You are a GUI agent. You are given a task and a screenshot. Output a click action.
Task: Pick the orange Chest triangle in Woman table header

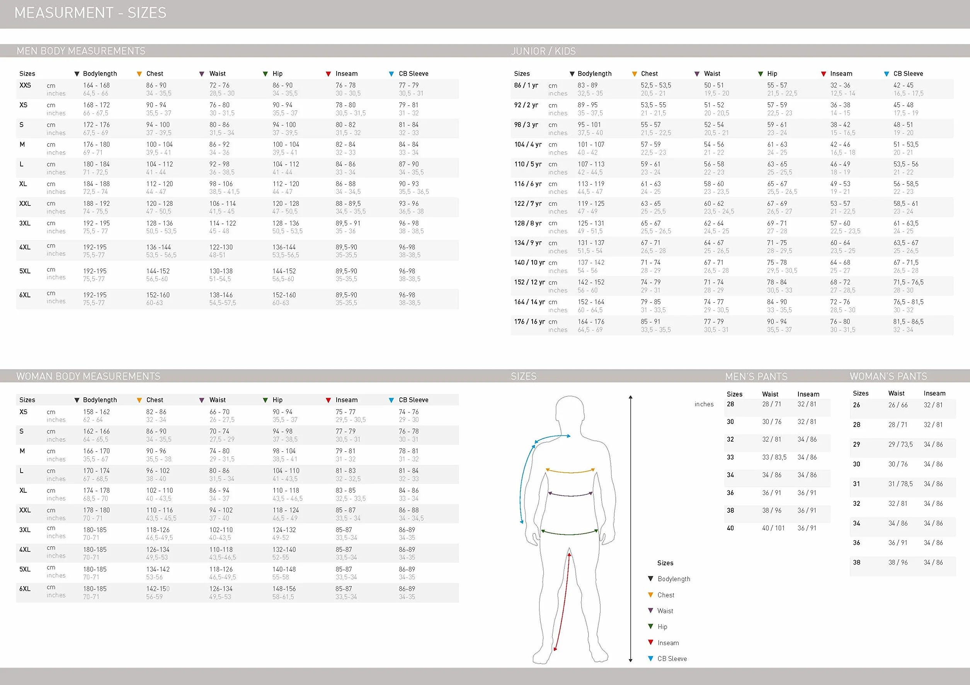140,400
